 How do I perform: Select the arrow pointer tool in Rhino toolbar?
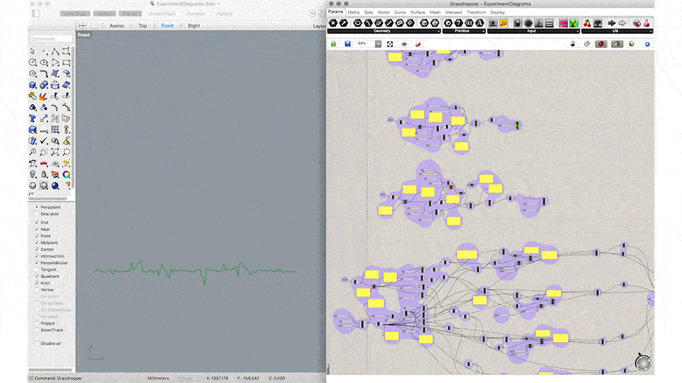33,51
